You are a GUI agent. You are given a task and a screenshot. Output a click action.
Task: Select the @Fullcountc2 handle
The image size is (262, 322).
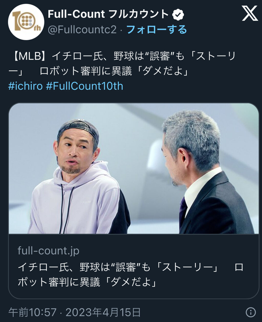(x=82, y=30)
